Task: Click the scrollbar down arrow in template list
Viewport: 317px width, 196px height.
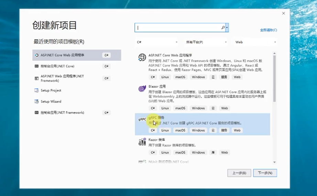Action: click(x=274, y=162)
